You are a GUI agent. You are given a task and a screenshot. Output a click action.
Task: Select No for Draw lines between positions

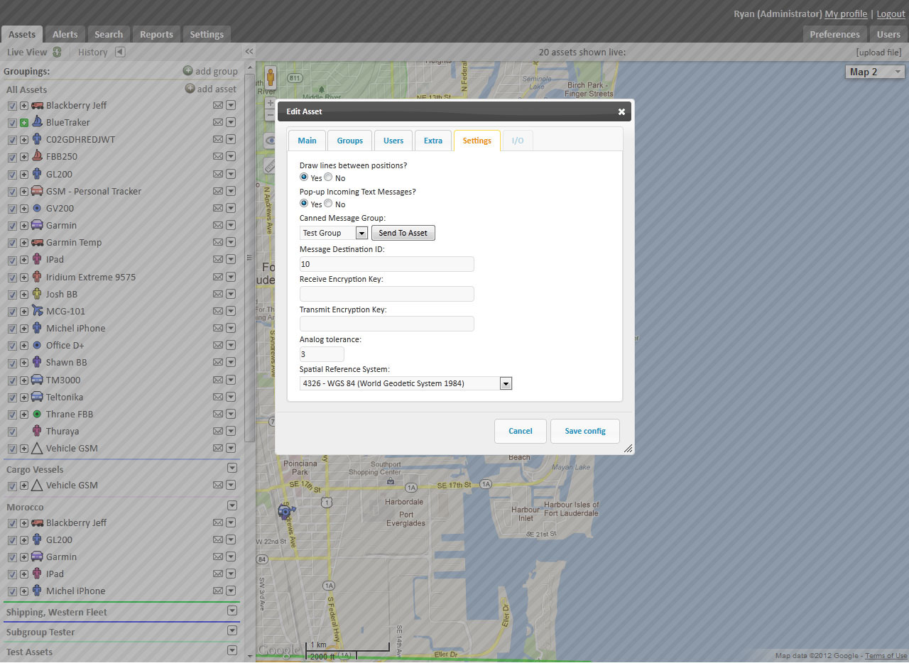pos(328,177)
